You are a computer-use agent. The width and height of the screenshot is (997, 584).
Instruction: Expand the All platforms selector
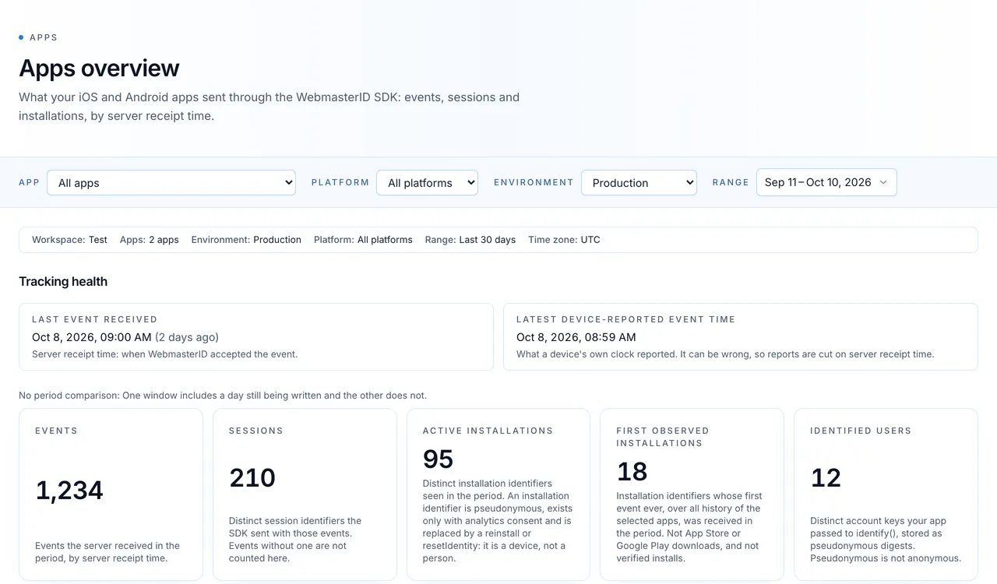428,183
